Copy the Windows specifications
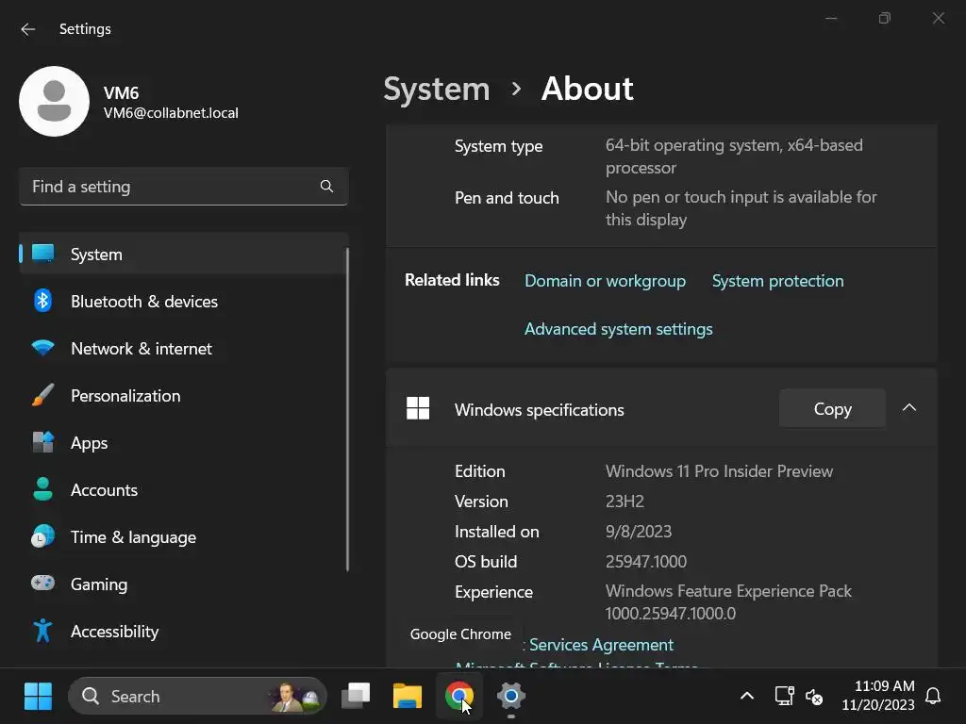Viewport: 966px width, 724px height. pos(832,408)
